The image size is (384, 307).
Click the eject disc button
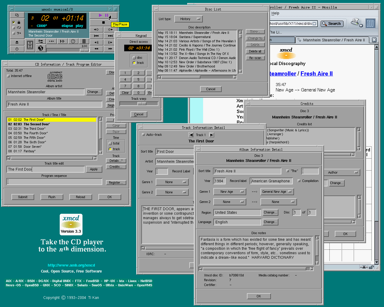pos(17,42)
